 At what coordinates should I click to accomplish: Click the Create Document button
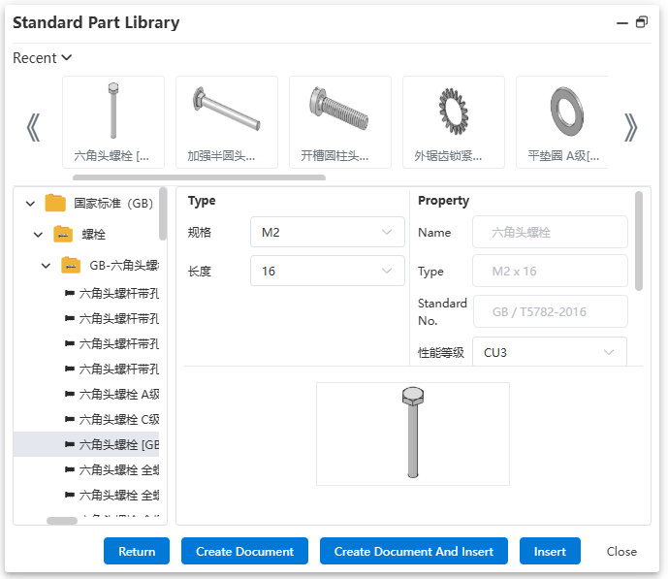pyautogui.click(x=244, y=551)
